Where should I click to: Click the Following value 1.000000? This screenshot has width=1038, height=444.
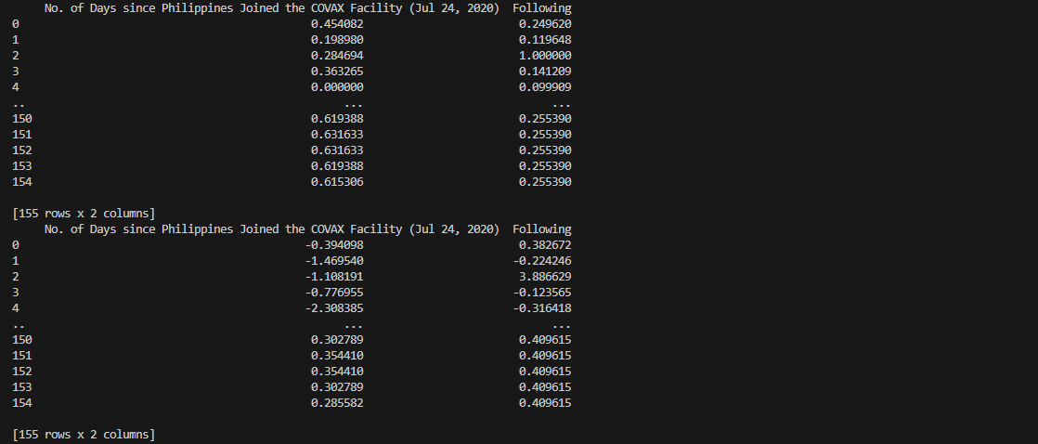pyautogui.click(x=545, y=56)
